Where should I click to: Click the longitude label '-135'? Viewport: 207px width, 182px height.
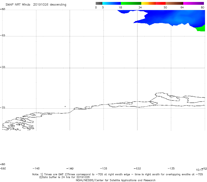103,168
